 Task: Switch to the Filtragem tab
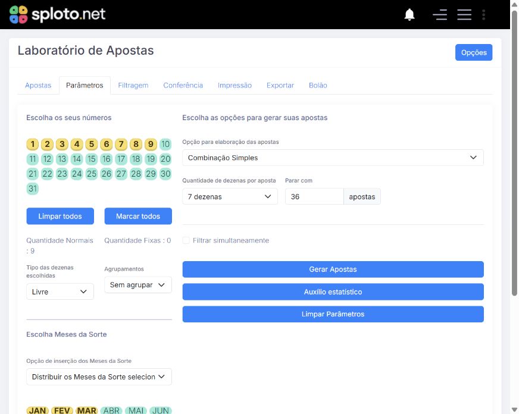133,85
